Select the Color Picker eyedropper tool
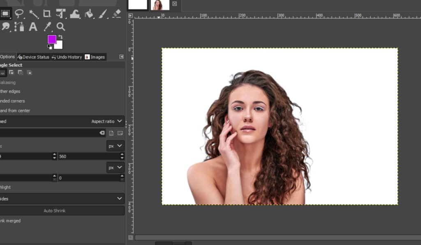Image resolution: width=421 pixels, height=245 pixels. pos(47,27)
